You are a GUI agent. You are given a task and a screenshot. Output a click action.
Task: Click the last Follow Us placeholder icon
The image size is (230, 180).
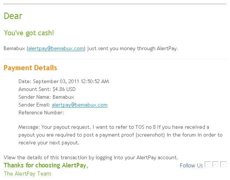(223, 164)
